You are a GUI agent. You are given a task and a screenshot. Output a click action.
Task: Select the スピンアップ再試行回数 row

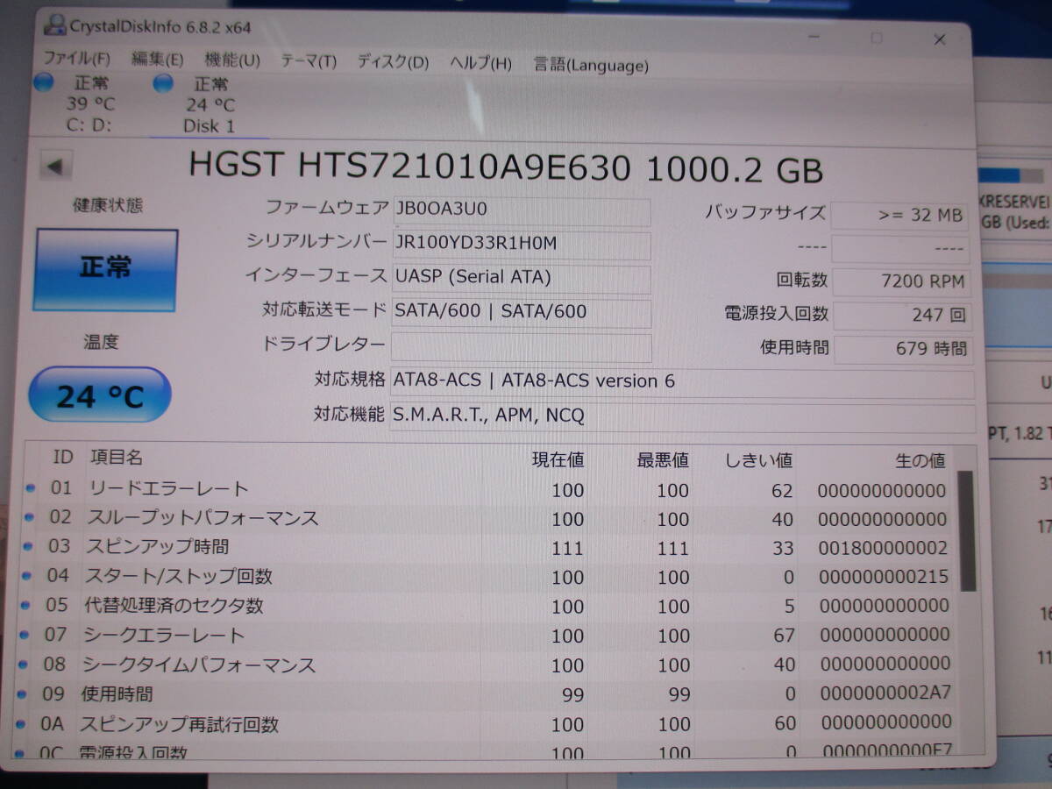point(487,723)
